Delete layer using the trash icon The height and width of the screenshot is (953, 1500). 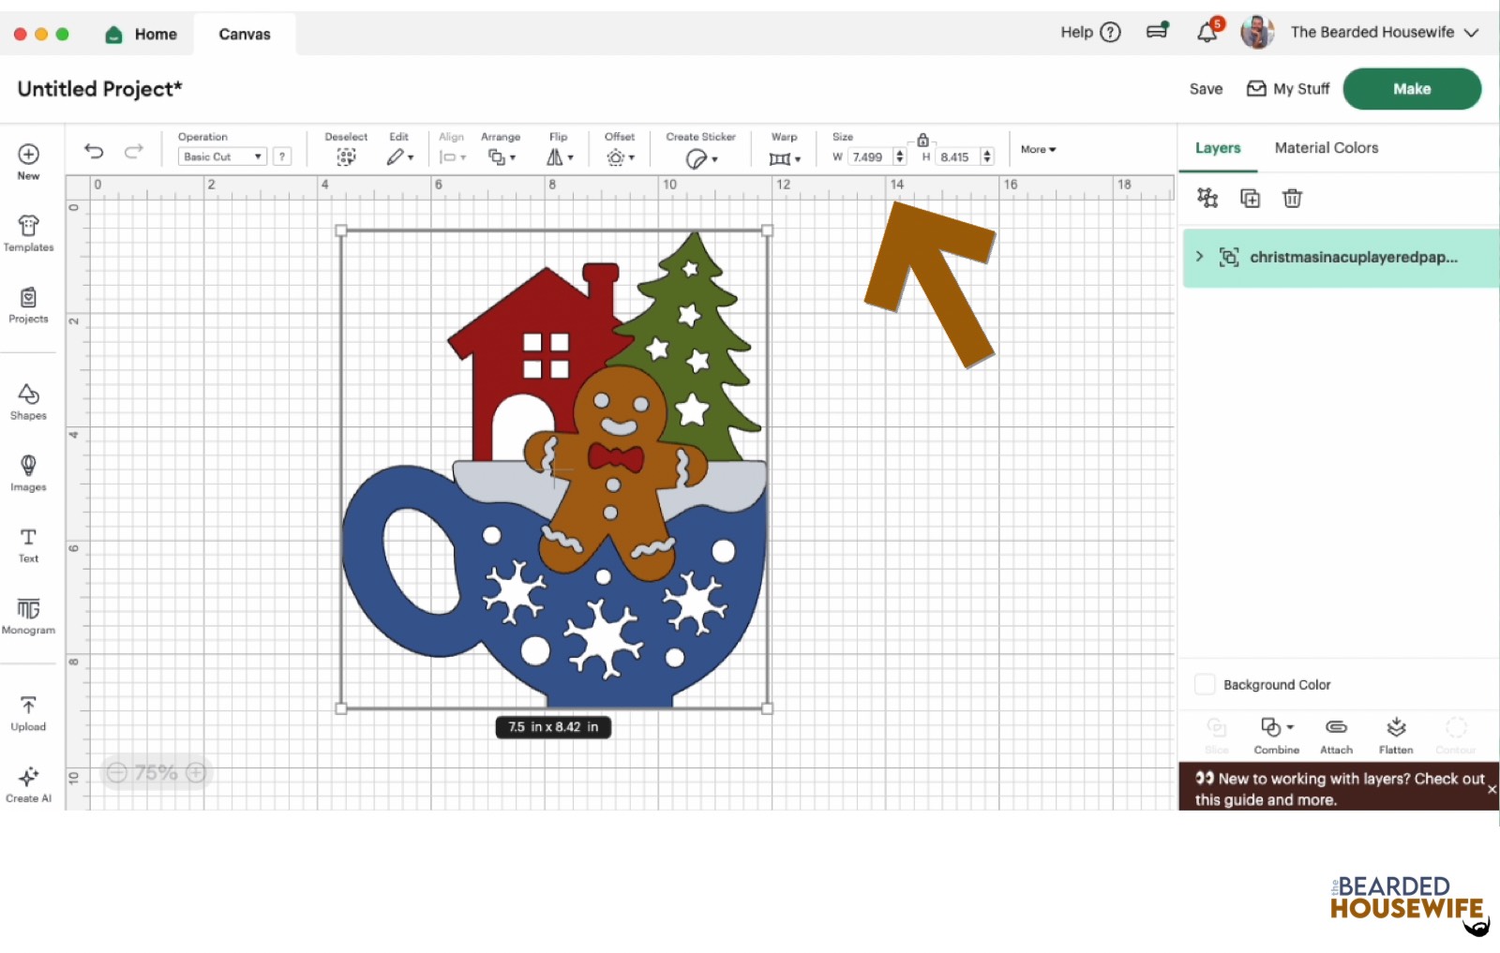coord(1293,198)
